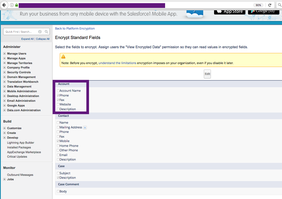Expand the Develop arrow under Build
Screen dimensions: 282x199
pyautogui.click(x=4, y=138)
